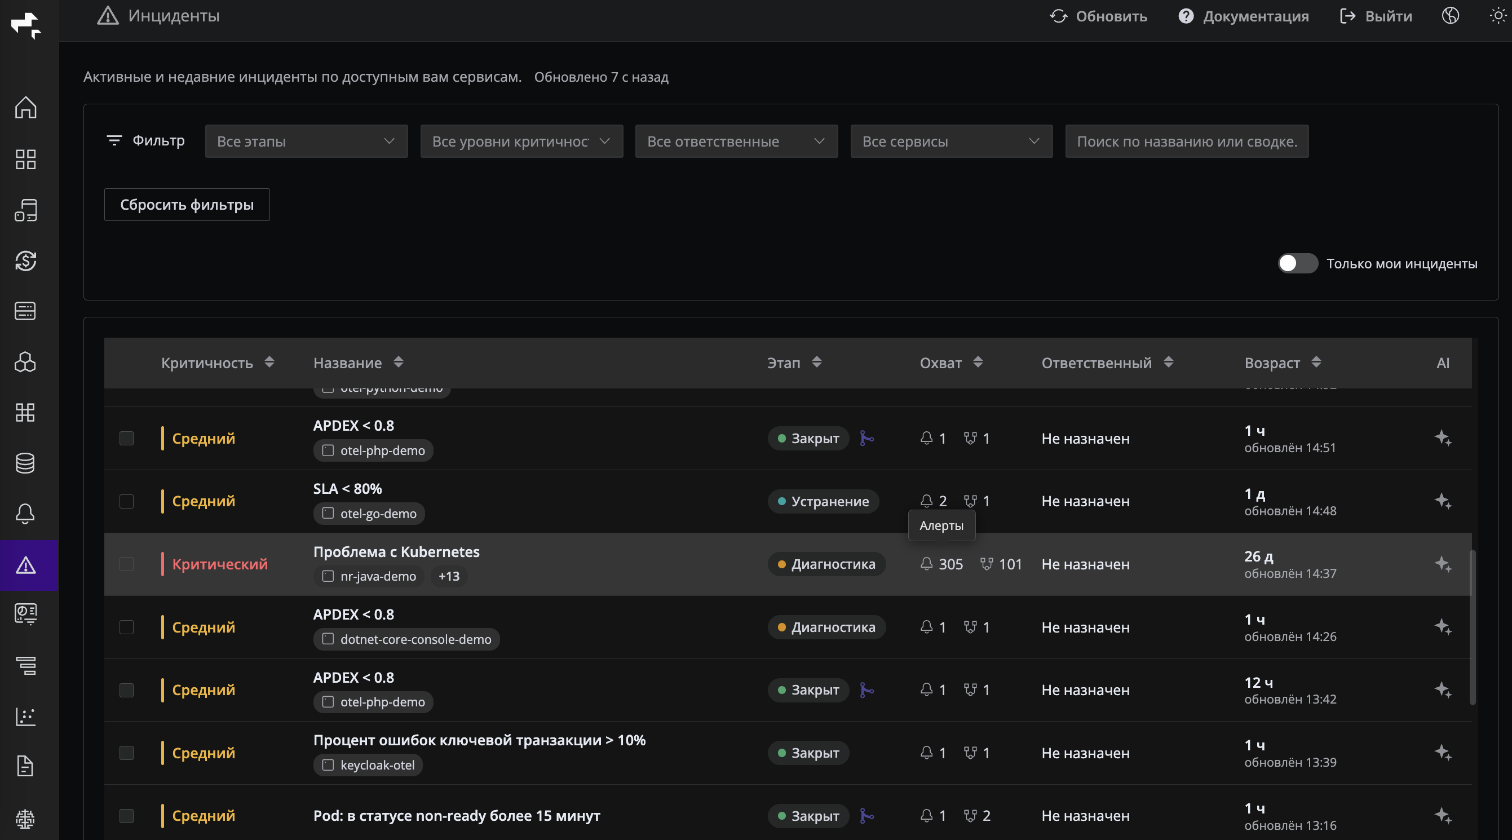Open the server list icon in sidebar
1512x840 pixels.
(25, 311)
